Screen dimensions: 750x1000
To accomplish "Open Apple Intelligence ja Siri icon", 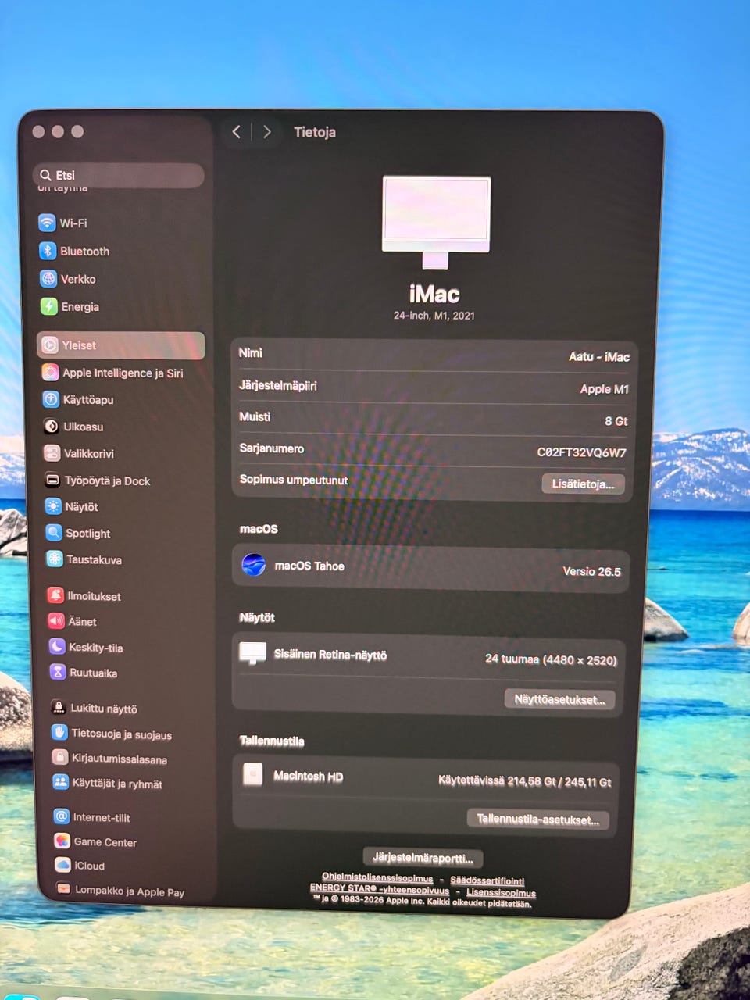I will coord(51,373).
